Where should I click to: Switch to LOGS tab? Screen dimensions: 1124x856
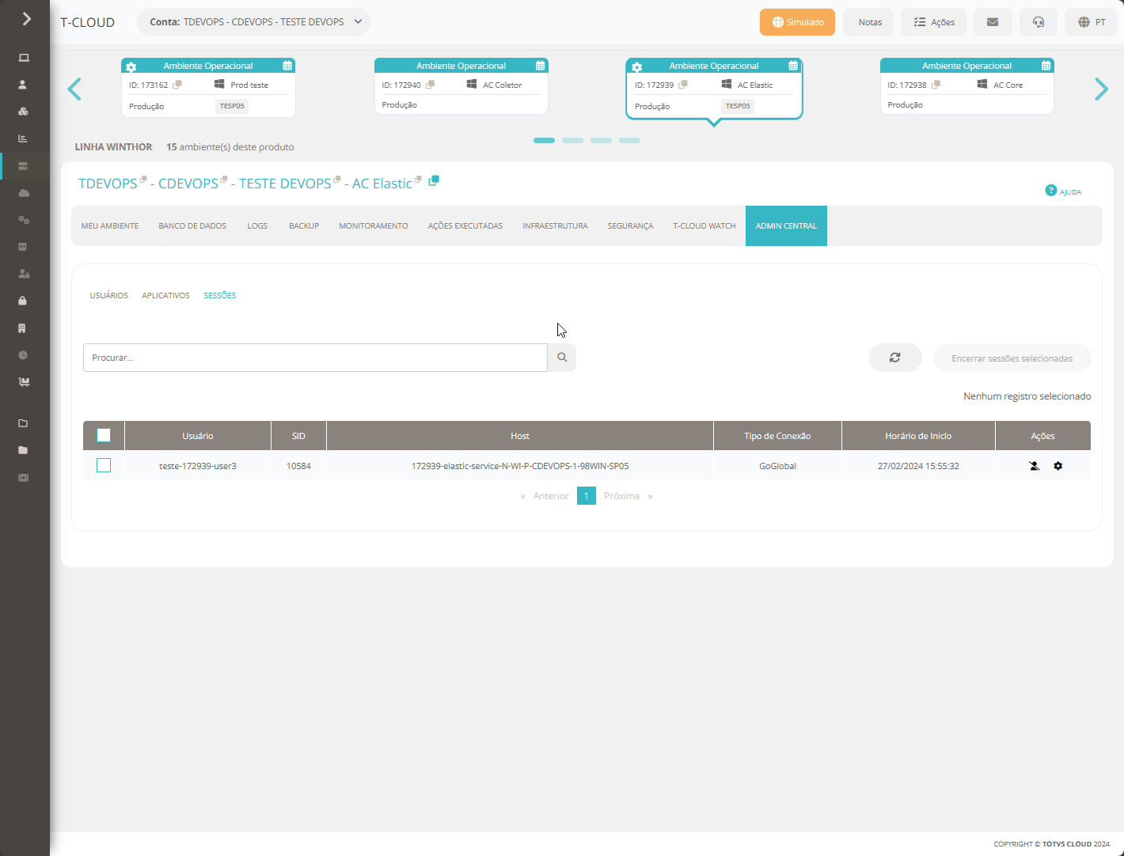click(257, 226)
